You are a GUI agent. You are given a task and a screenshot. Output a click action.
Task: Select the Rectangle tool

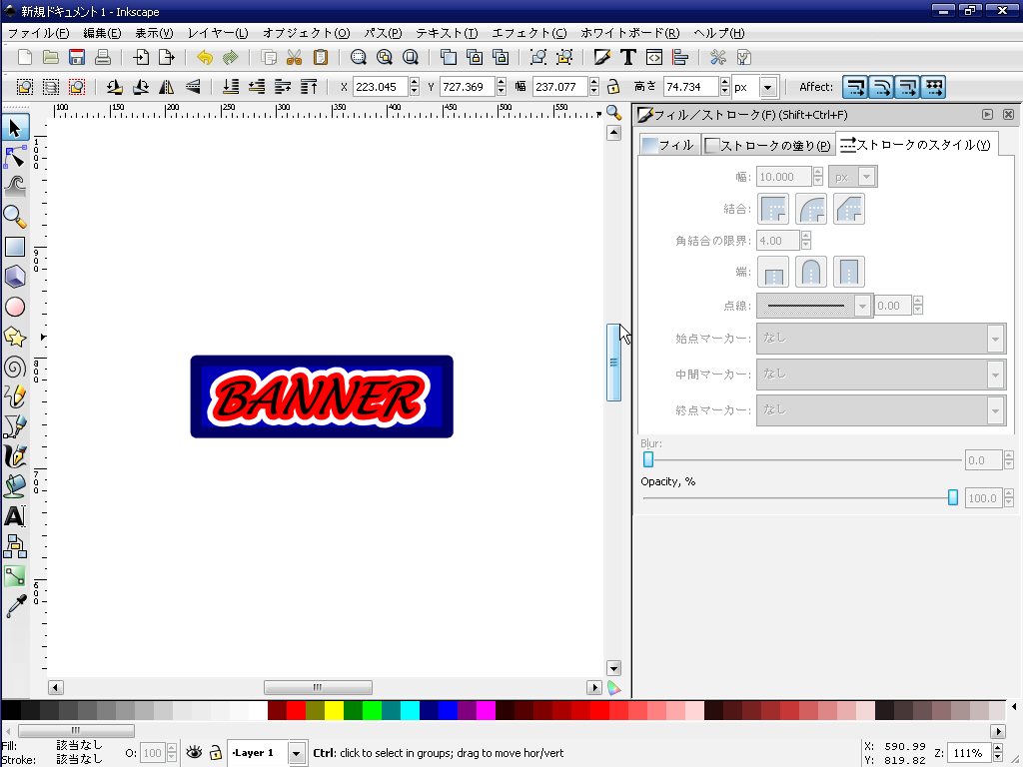15,247
